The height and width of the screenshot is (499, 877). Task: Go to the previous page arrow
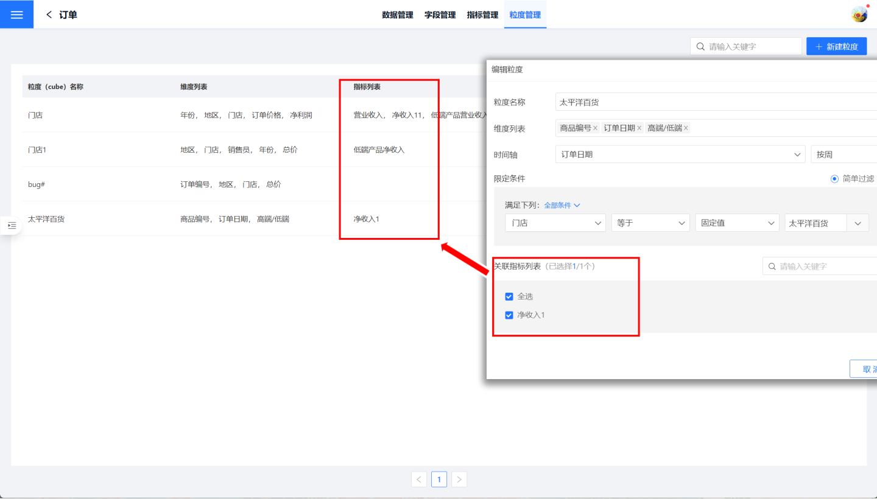point(419,480)
